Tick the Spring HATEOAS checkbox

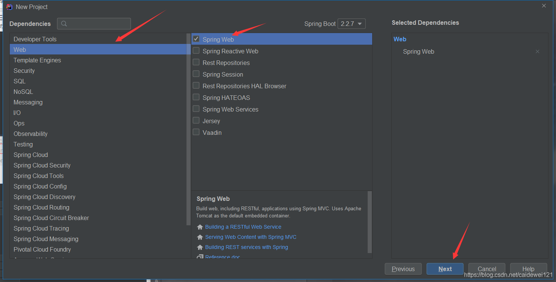(x=196, y=97)
